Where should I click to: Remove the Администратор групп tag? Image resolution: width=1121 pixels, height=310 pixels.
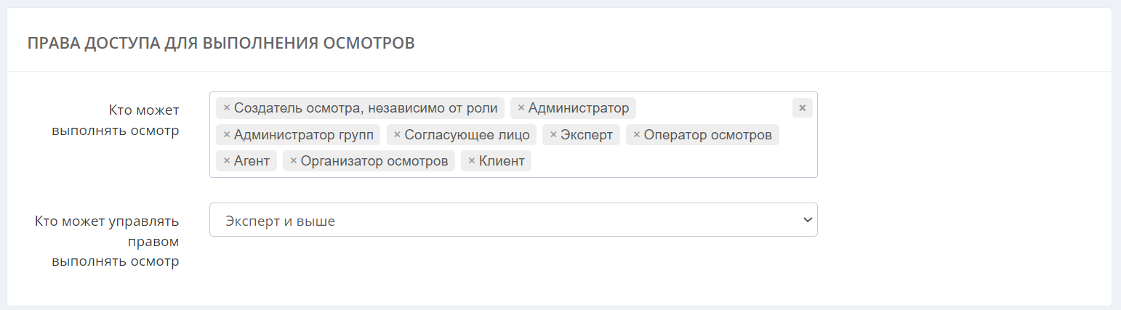click(227, 134)
